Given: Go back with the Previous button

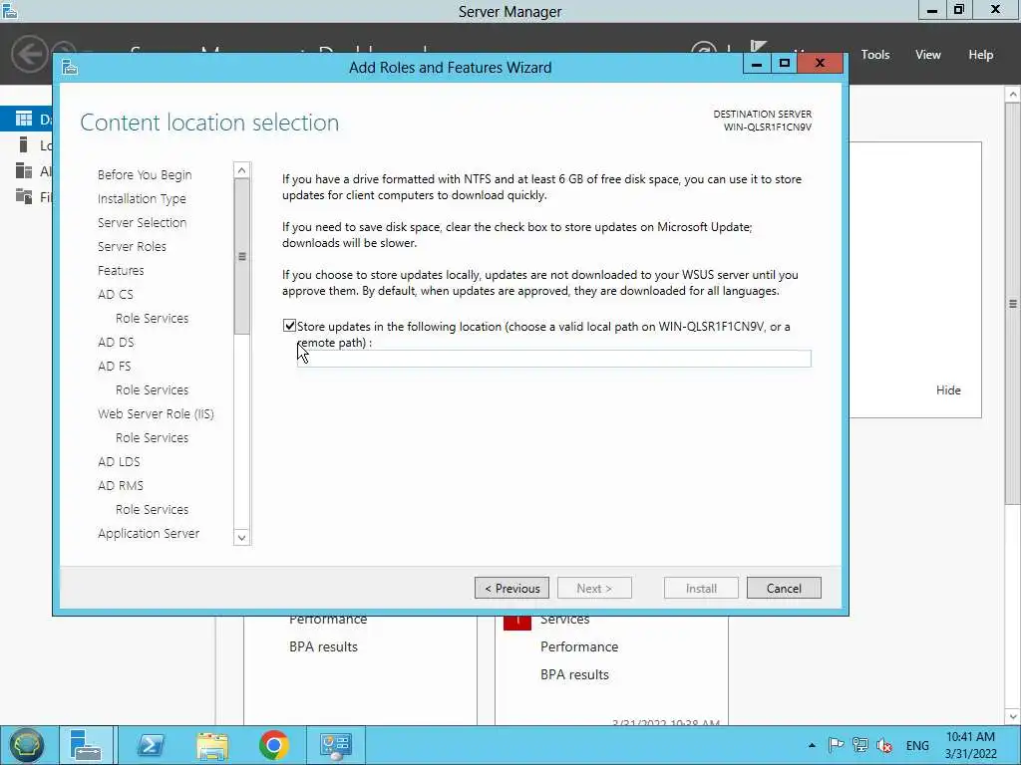Looking at the screenshot, I should click(511, 588).
